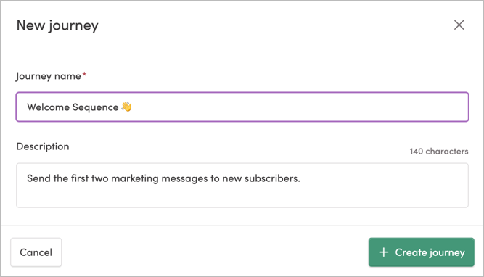
Task: Focus the Journey name input field
Action: pos(242,107)
